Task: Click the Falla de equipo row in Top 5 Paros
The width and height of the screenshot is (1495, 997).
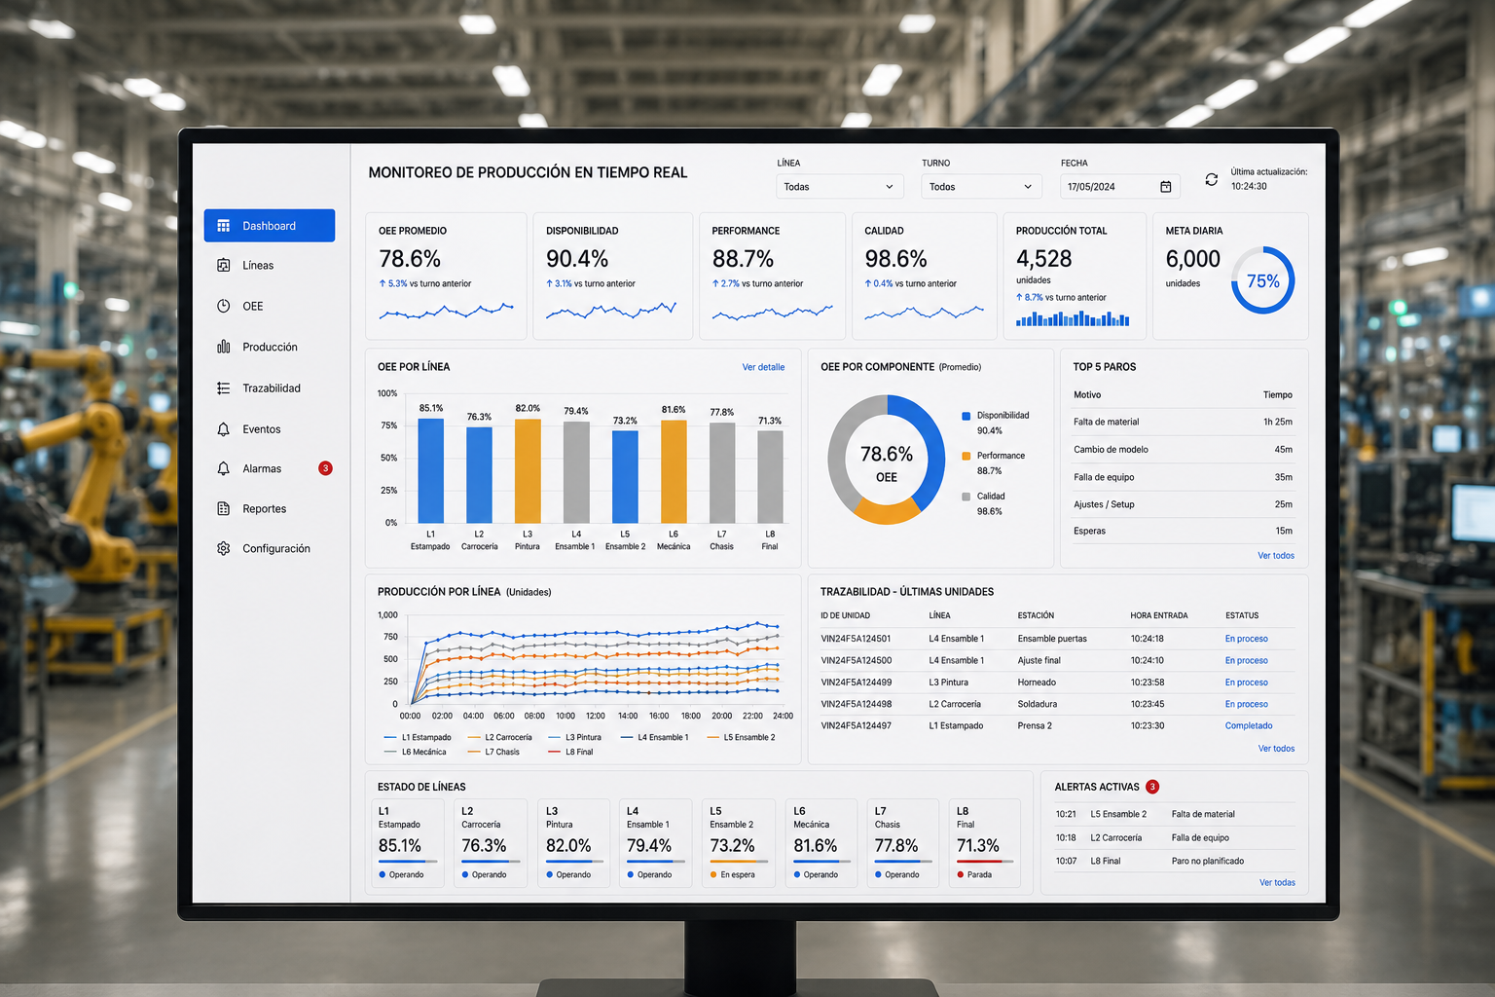Action: pyautogui.click(x=1183, y=477)
